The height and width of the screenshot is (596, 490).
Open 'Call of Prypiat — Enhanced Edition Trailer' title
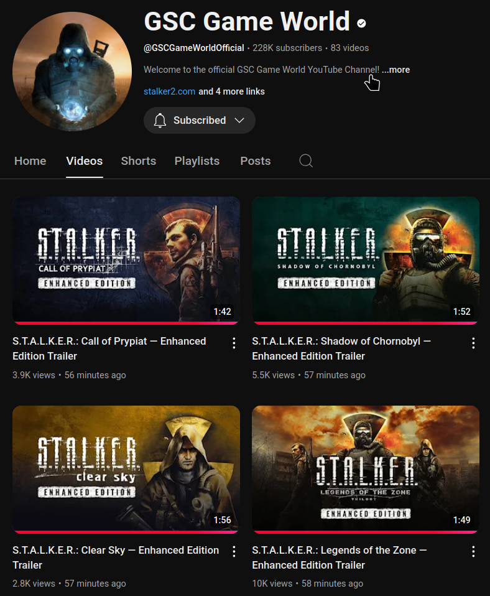(x=109, y=348)
